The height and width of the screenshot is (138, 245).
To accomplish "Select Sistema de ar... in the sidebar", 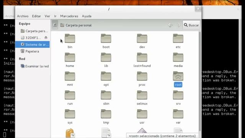I will click(x=33, y=44).
